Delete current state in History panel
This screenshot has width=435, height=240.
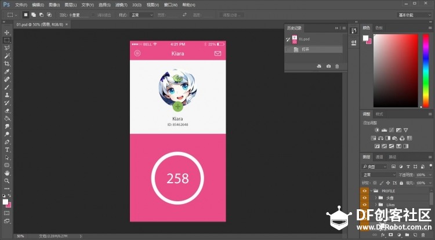pos(337,66)
